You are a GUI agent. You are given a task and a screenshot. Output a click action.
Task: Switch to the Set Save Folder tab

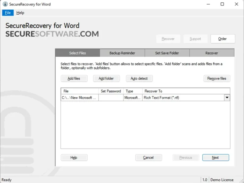(x=167, y=53)
